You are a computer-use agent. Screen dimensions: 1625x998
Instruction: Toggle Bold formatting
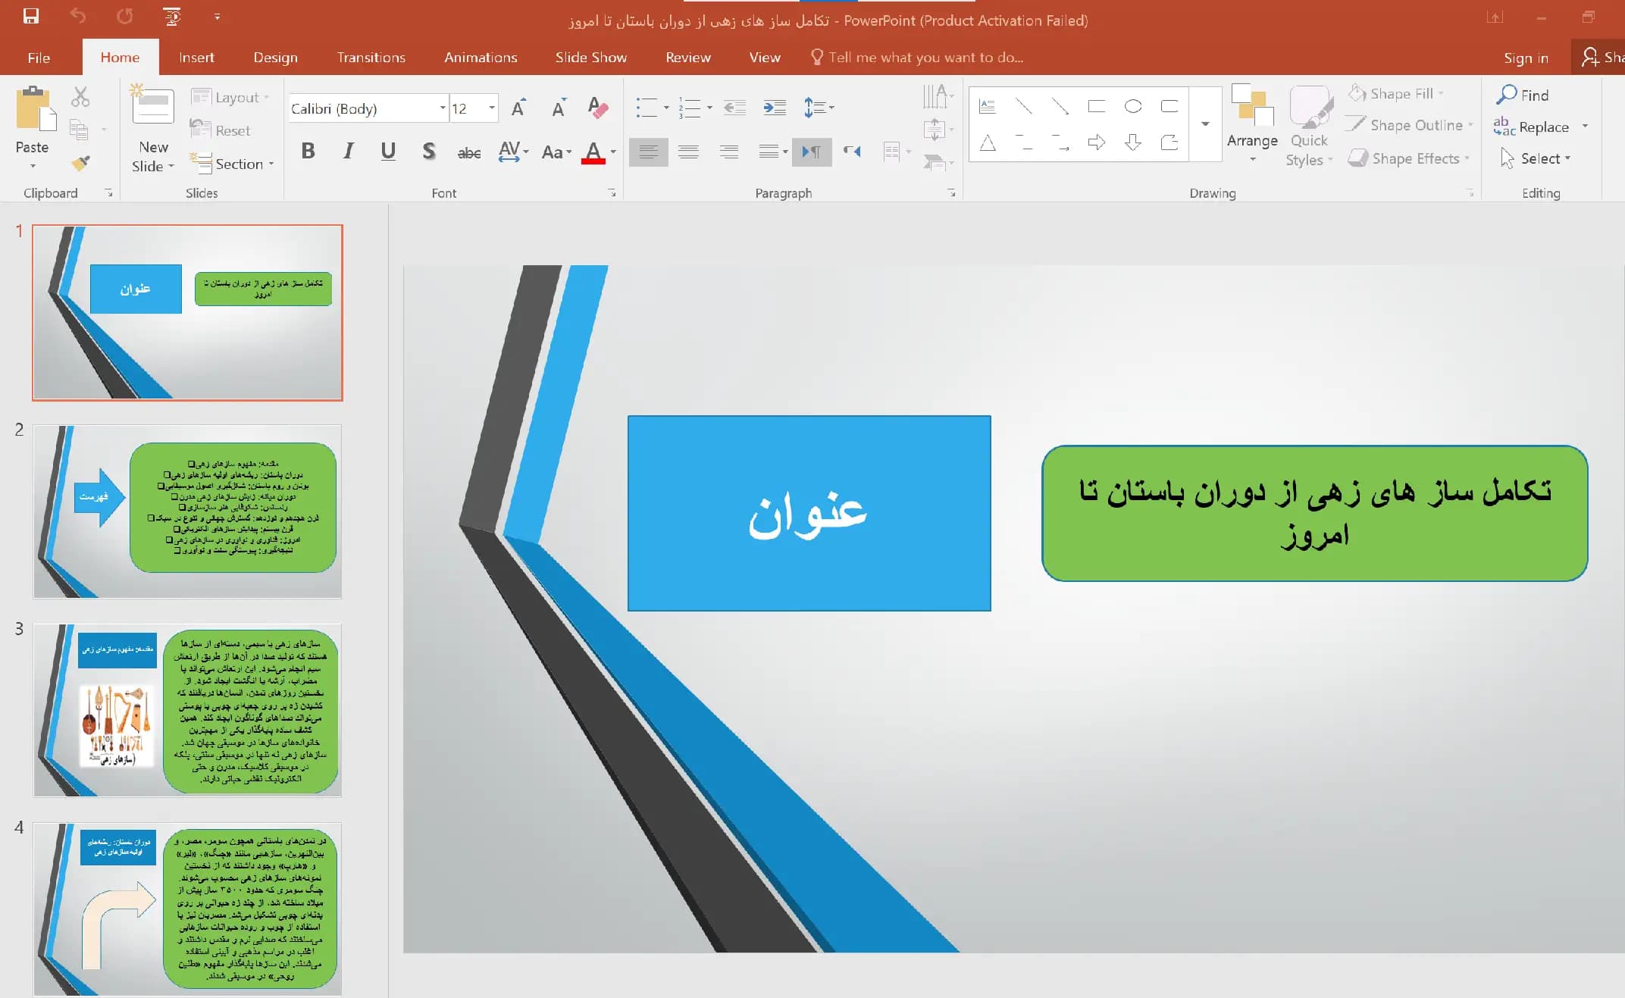(308, 152)
